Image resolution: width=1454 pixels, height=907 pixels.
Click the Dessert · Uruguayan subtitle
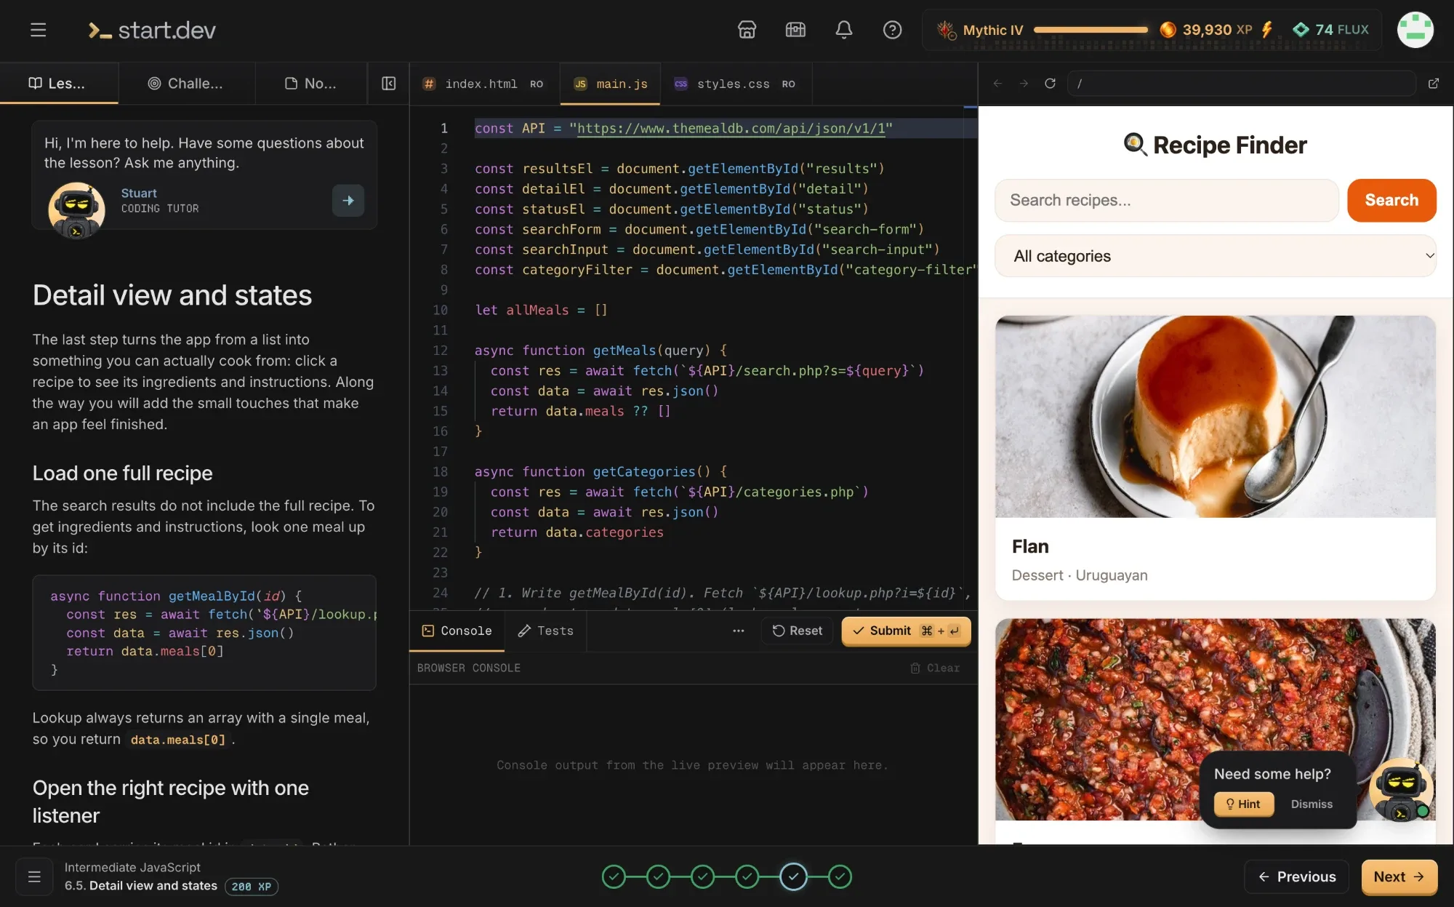[x=1079, y=575]
